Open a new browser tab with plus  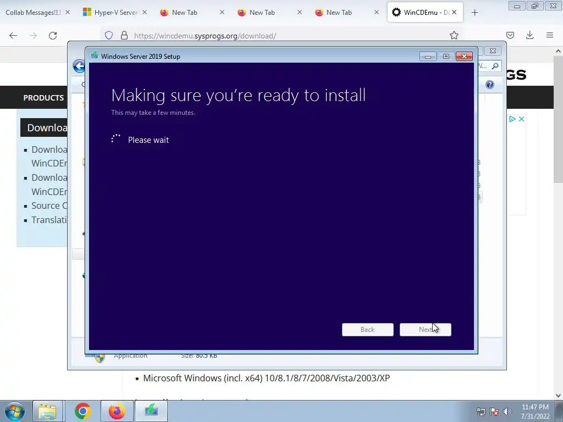click(474, 13)
